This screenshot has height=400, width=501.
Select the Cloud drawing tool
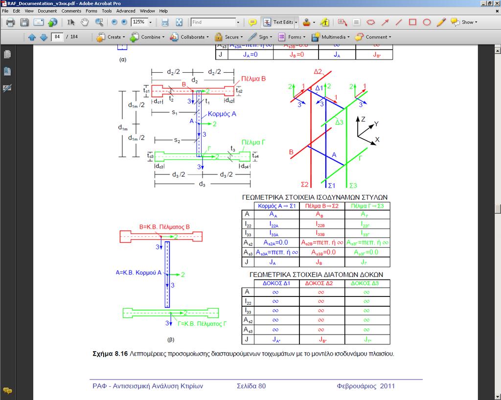click(x=371, y=22)
